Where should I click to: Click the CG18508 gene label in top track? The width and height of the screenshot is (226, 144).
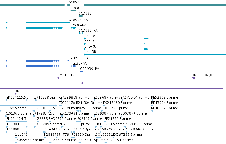pyautogui.click(x=74, y=2)
